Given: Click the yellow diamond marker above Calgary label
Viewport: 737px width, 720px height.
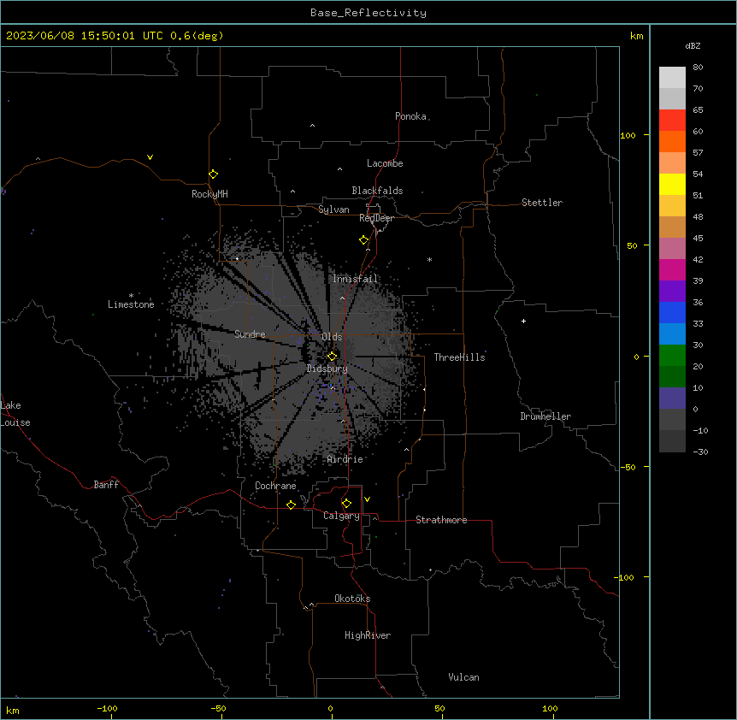Looking at the screenshot, I should [x=346, y=504].
